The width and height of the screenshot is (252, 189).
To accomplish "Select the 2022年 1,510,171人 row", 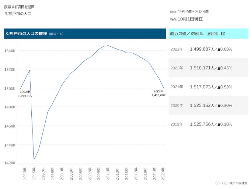I will 209,68.
